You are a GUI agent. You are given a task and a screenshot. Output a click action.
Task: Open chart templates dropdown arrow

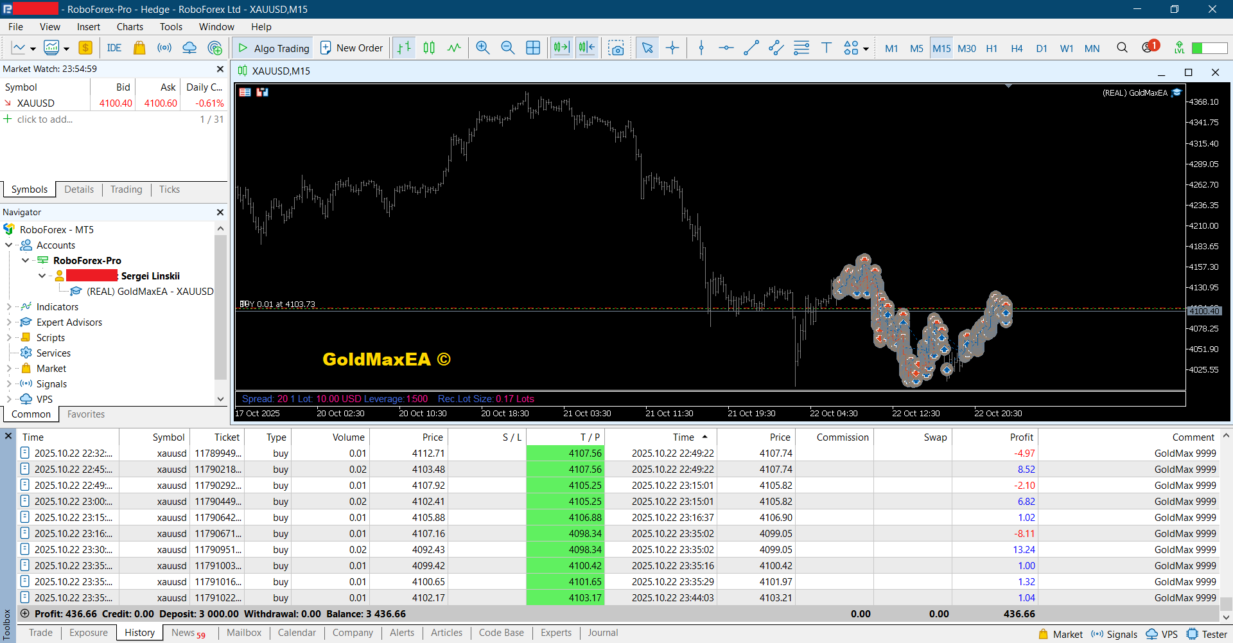coord(66,49)
